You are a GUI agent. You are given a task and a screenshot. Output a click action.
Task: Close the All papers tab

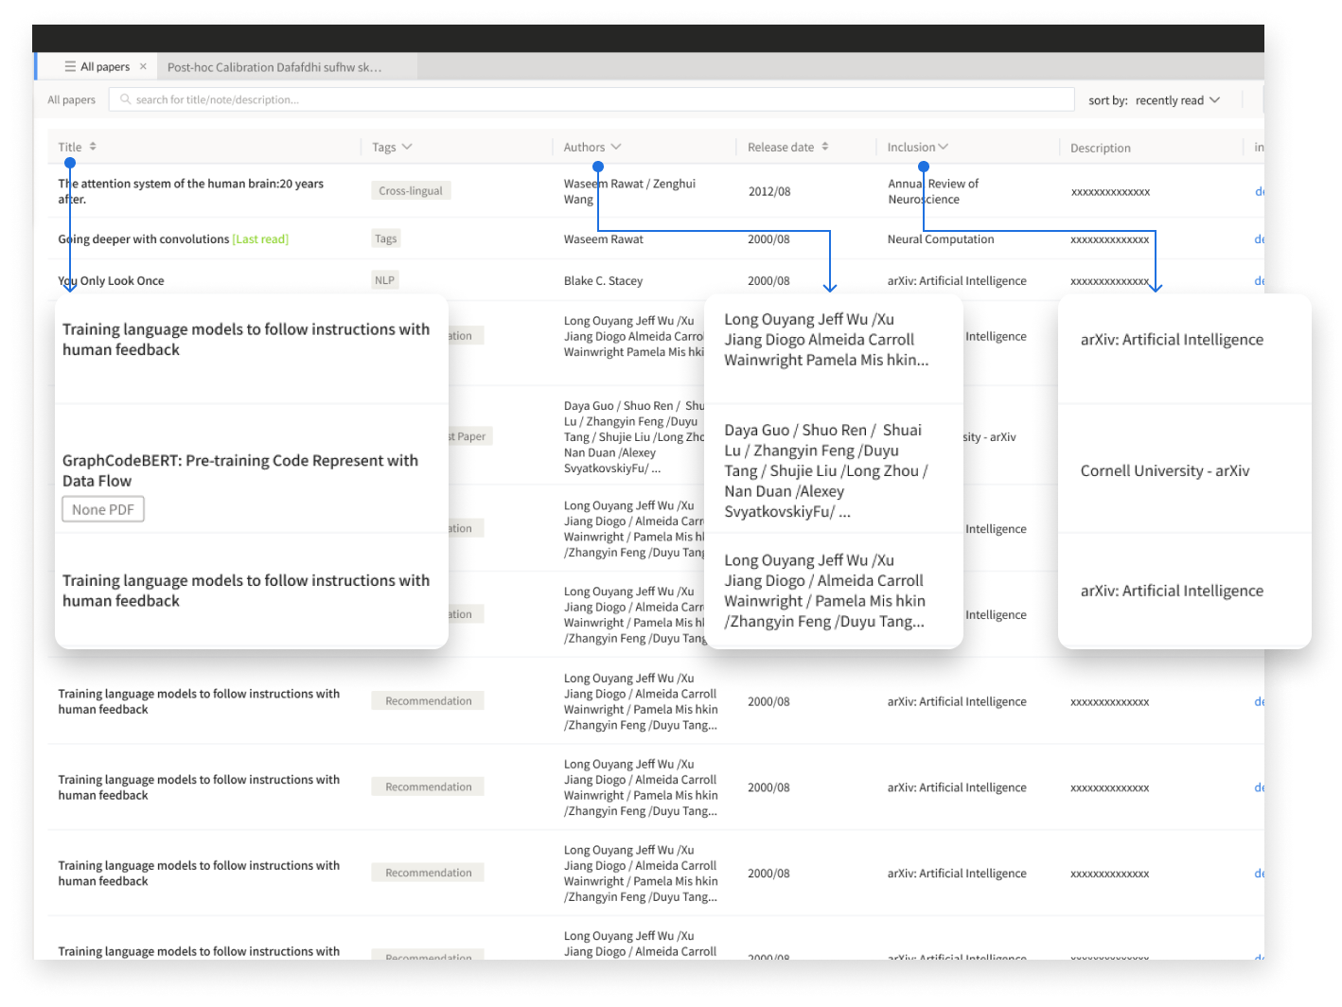(x=143, y=67)
